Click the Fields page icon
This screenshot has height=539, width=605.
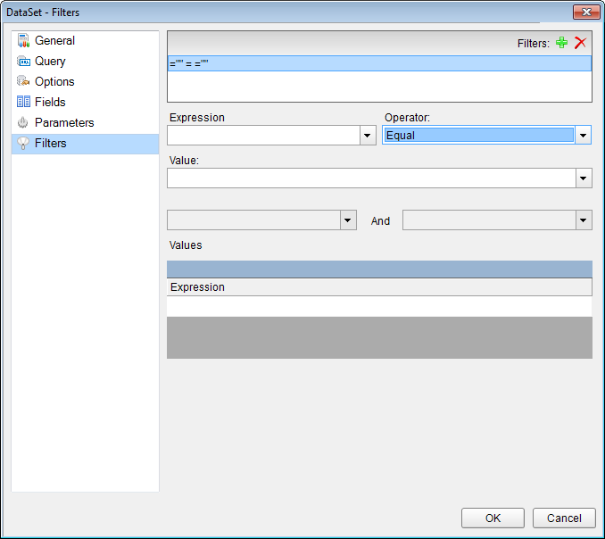[23, 102]
